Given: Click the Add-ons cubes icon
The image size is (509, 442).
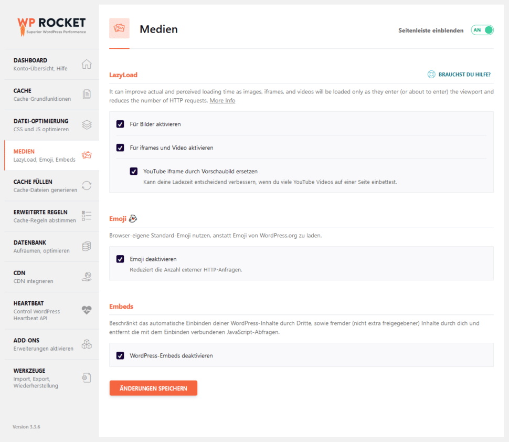Looking at the screenshot, I should (87, 344).
